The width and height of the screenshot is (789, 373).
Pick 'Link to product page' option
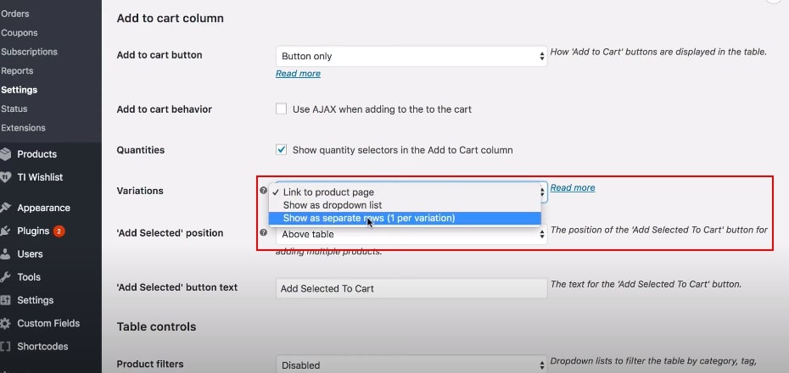pos(327,192)
